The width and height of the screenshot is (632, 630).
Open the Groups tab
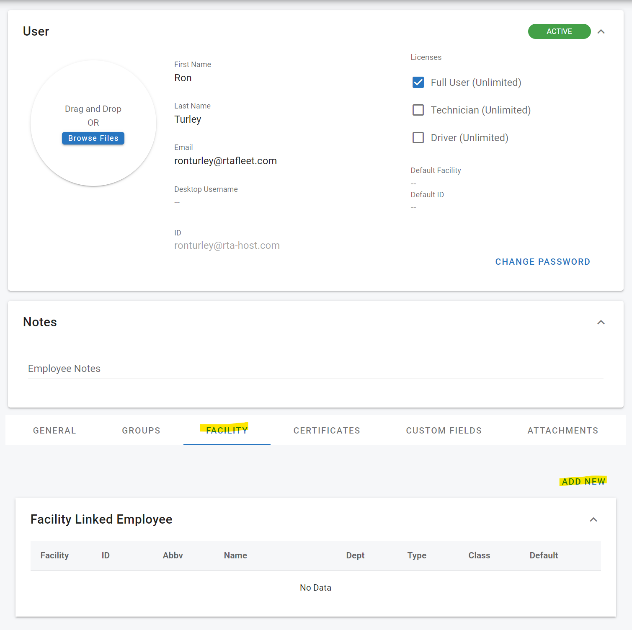point(141,431)
